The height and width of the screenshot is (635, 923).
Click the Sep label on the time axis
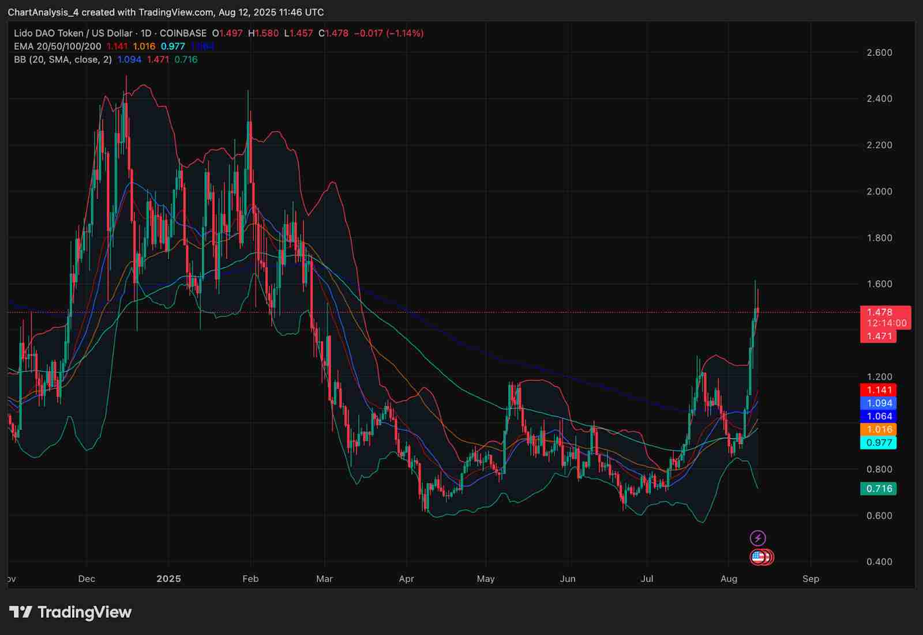(811, 579)
